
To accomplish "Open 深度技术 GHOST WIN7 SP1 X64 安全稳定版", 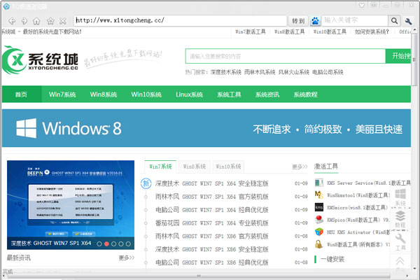I will (212, 183).
